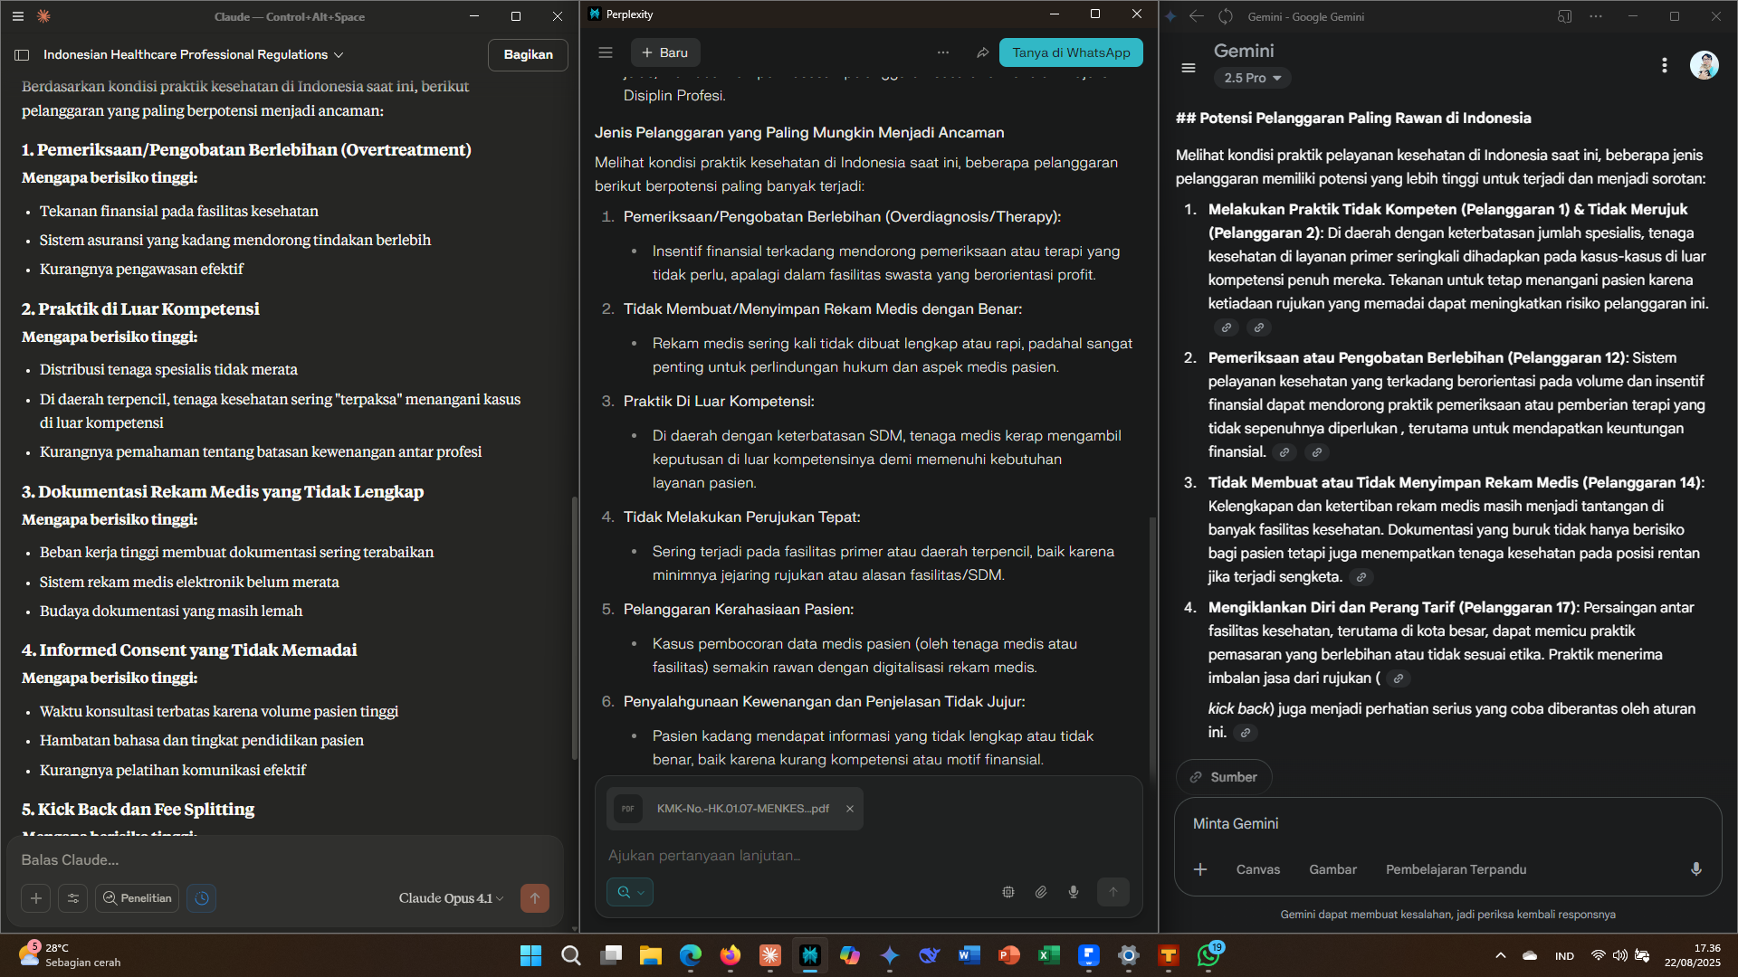Expand Indonesian Healthcare Professional Regulations chat title
Screen dimensions: 1738x977
[x=193, y=55]
